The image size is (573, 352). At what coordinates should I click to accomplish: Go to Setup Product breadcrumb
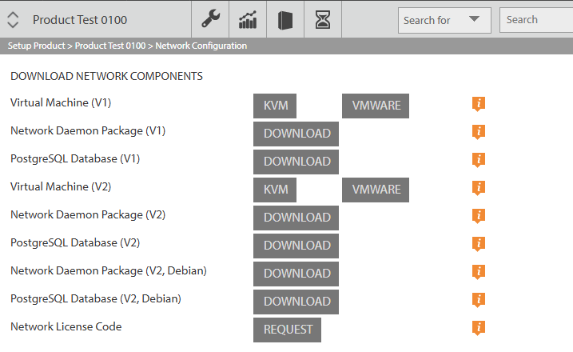(36, 46)
